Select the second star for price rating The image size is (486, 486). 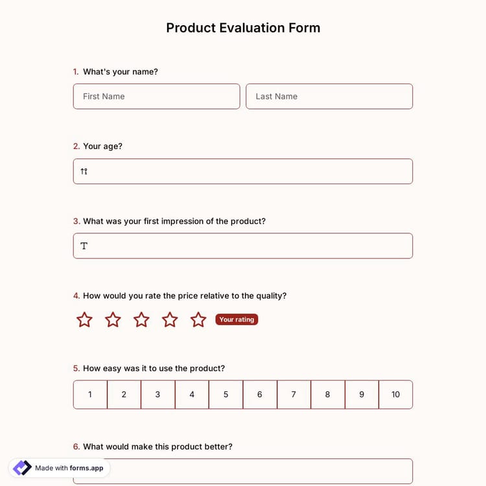coord(113,319)
